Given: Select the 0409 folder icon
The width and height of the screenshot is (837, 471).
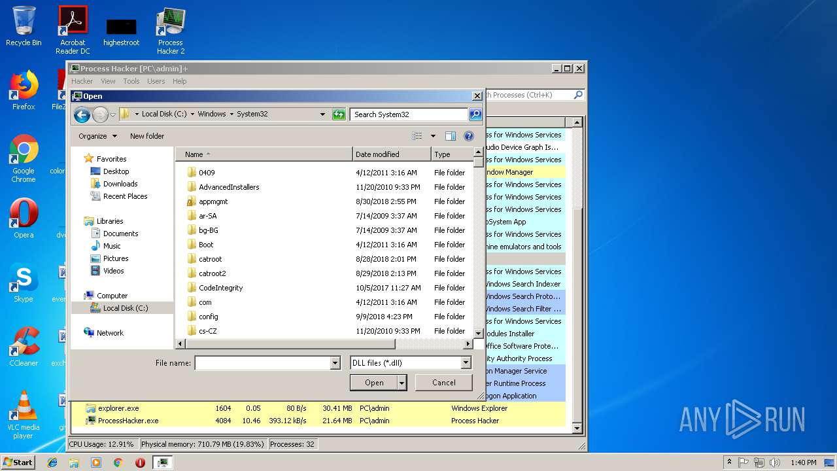Looking at the screenshot, I should (x=192, y=173).
